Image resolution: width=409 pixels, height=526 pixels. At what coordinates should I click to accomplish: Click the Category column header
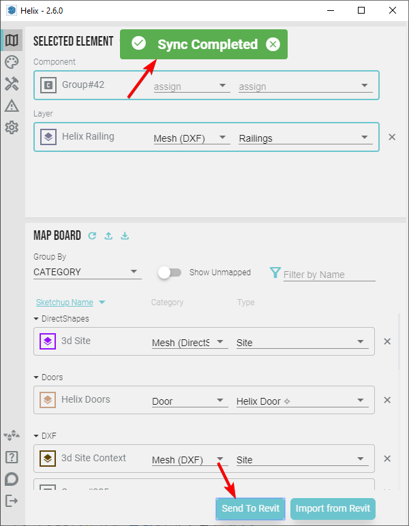click(x=167, y=303)
